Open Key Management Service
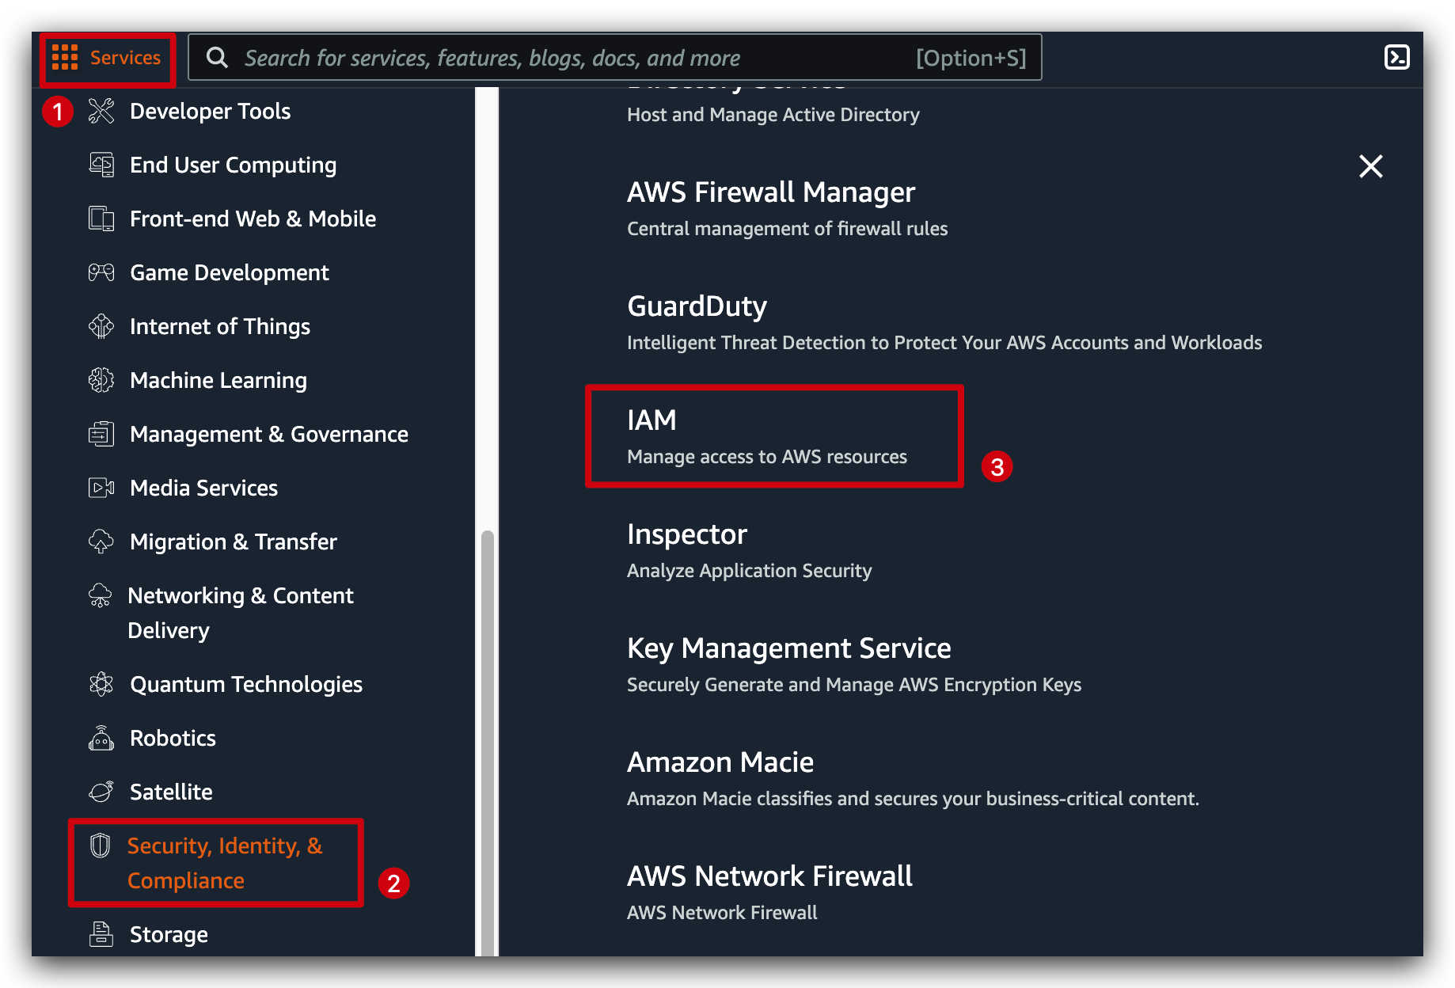 coord(789,648)
